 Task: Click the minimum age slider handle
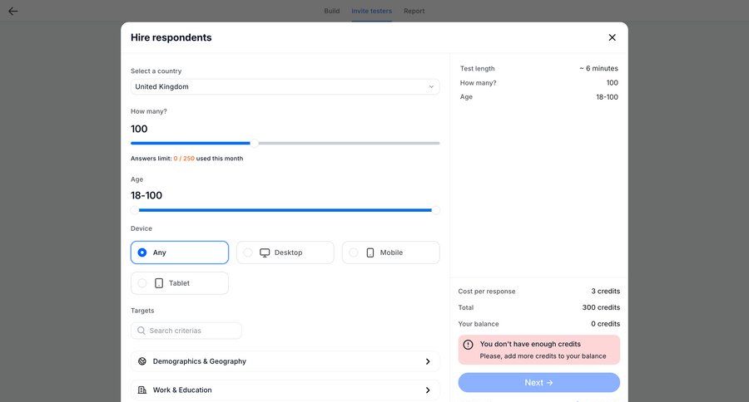[x=135, y=210]
